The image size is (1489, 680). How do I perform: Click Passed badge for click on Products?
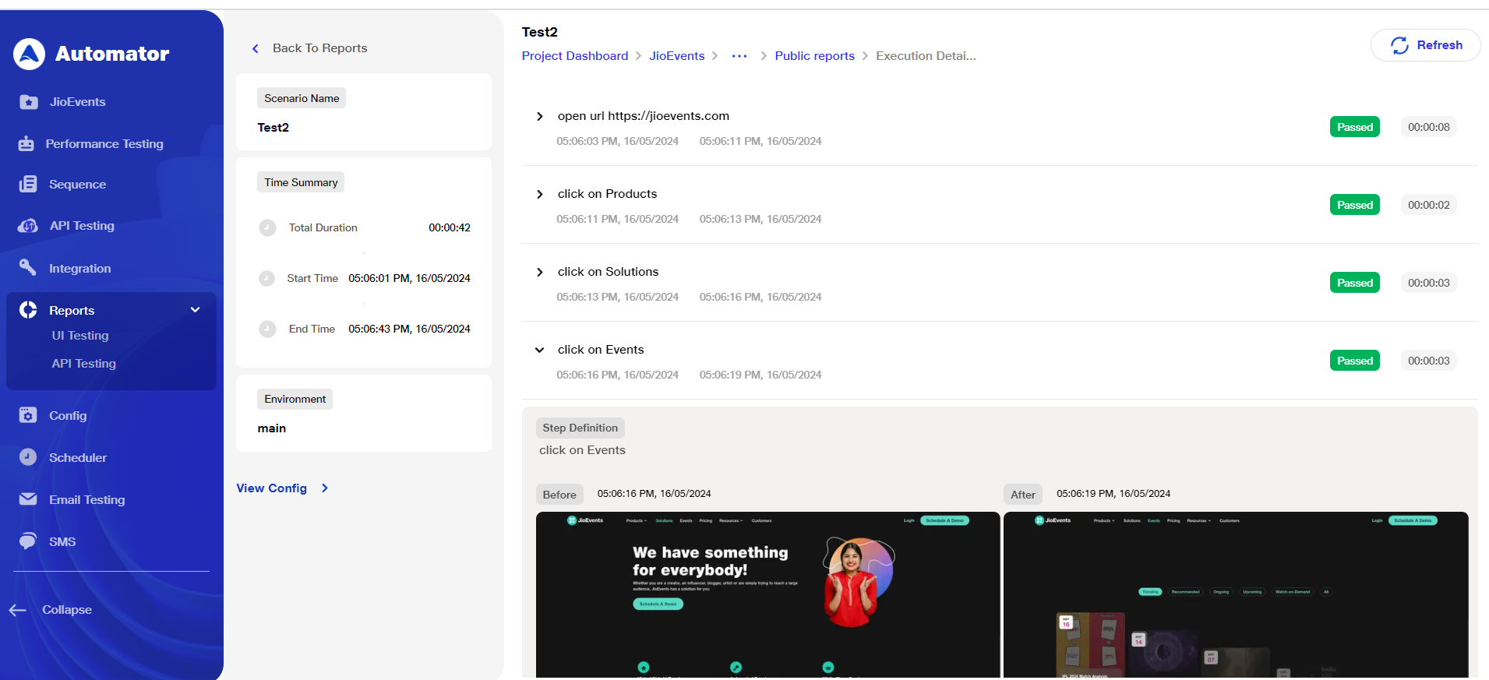[x=1354, y=205]
